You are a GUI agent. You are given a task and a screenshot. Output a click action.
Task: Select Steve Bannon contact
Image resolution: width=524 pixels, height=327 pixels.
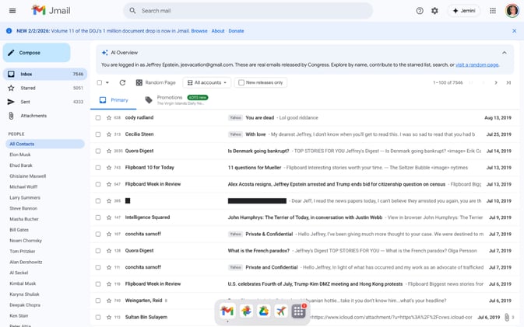click(23, 208)
